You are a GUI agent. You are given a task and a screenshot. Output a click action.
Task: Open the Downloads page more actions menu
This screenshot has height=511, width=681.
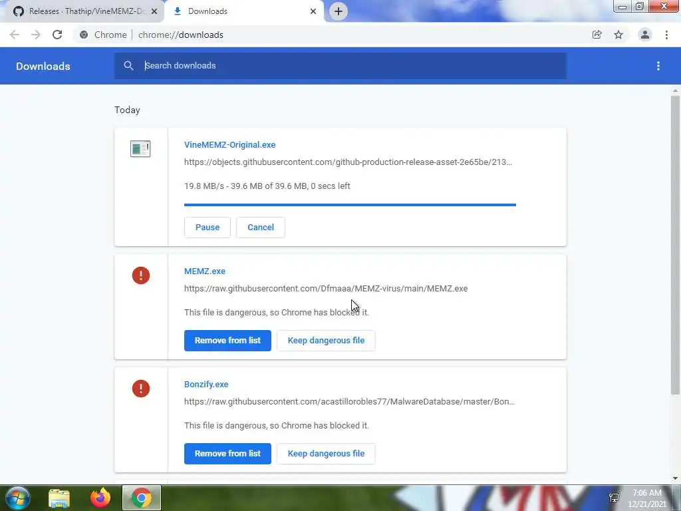click(658, 66)
